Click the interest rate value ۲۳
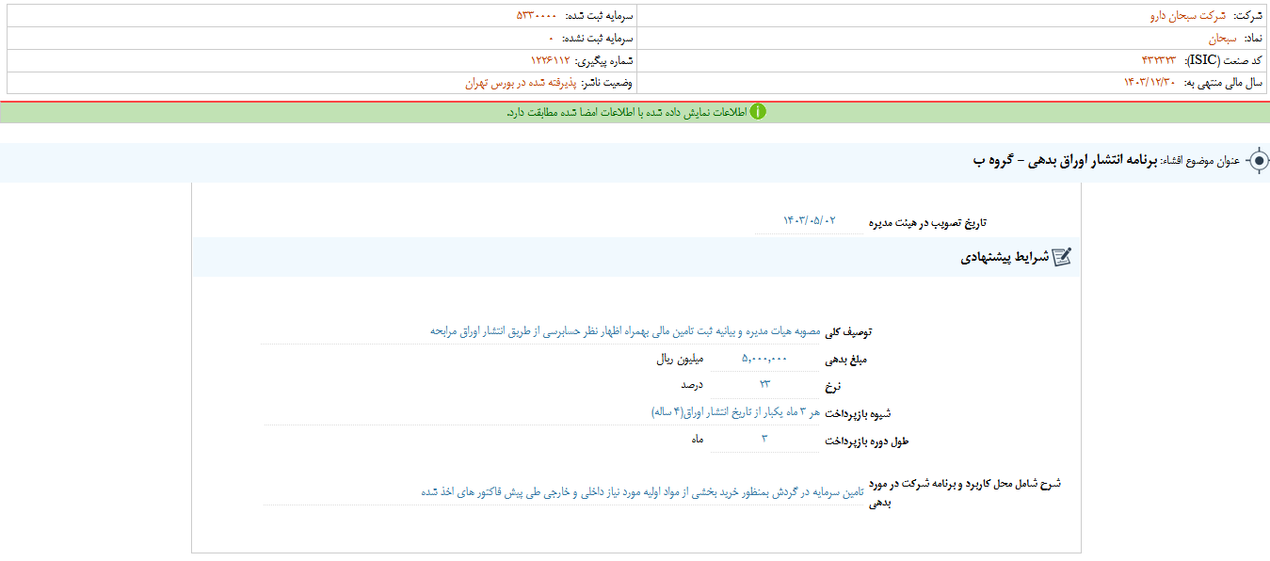 coord(764,385)
